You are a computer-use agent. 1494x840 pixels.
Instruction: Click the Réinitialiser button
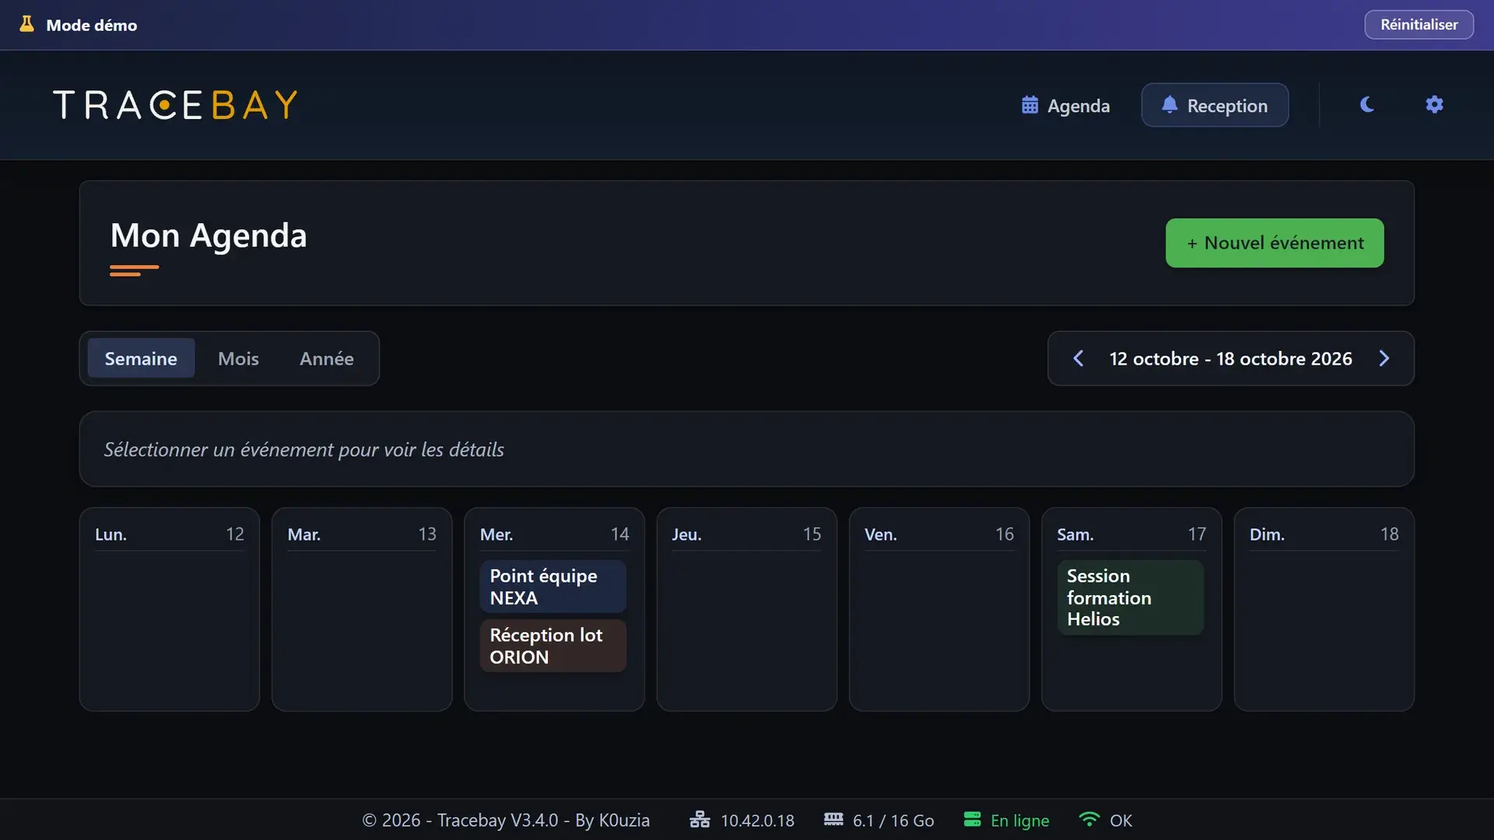tap(1419, 24)
